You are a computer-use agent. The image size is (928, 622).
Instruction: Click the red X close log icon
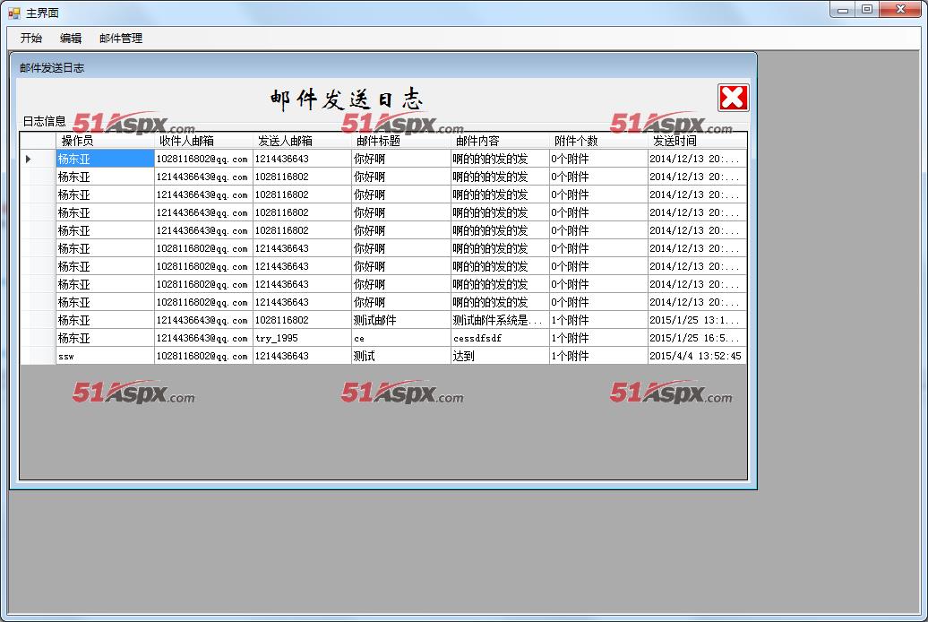coord(733,98)
